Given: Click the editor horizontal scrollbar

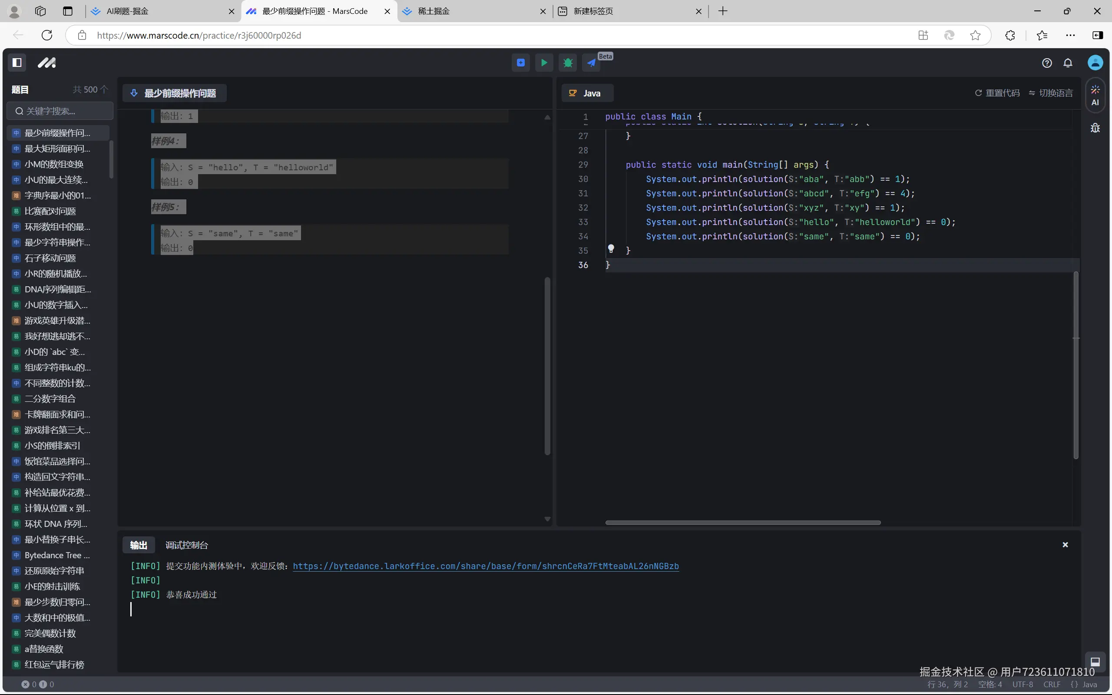Looking at the screenshot, I should 742,523.
